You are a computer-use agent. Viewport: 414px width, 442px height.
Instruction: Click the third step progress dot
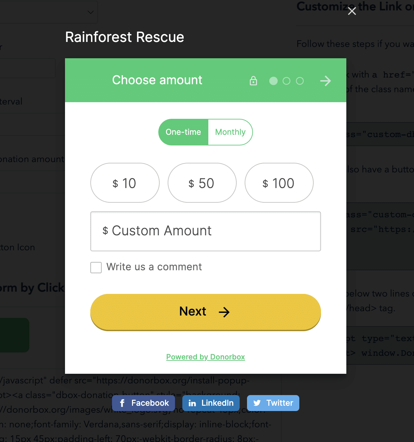coord(300,81)
